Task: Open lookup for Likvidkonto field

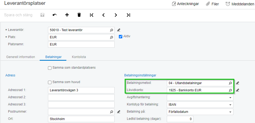Action: point(230,90)
